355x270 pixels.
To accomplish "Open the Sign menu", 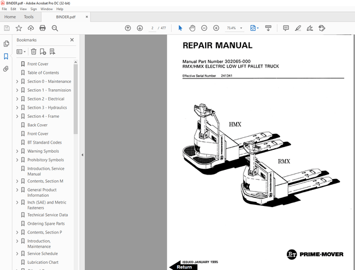I will [34, 9].
